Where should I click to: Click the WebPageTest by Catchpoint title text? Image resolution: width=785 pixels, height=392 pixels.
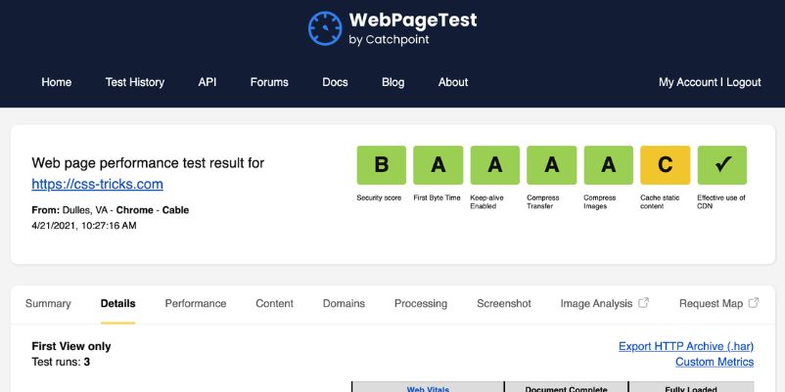[412, 28]
